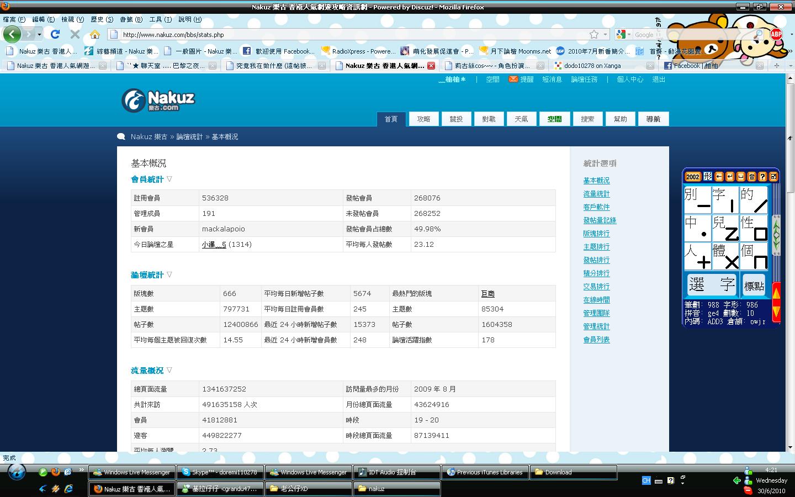The width and height of the screenshot is (795, 497).
Task: Reload the page with the refresh icon
Action: point(55,34)
